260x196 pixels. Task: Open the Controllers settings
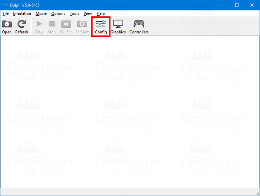pos(139,27)
